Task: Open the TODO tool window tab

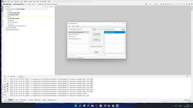Action: 16,100
